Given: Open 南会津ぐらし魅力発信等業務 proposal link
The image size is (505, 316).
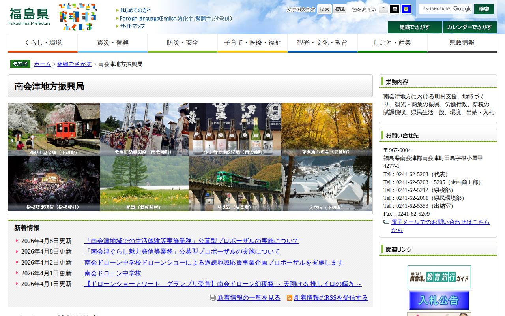Looking at the screenshot, I should click(x=182, y=252).
